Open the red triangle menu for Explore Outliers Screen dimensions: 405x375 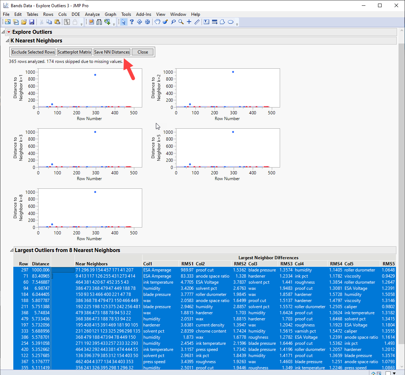coord(9,32)
